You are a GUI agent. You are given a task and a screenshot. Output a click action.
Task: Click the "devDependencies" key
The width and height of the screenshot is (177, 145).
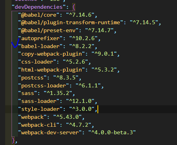tap(39, 7)
